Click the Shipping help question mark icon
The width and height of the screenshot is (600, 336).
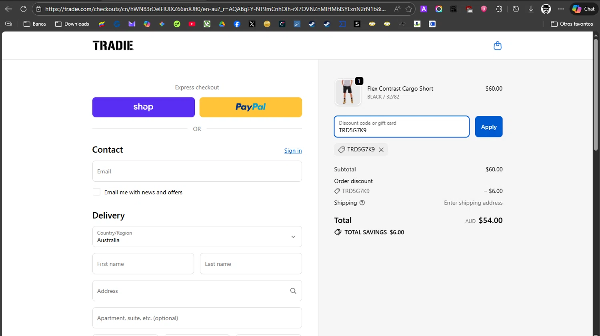[362, 203]
